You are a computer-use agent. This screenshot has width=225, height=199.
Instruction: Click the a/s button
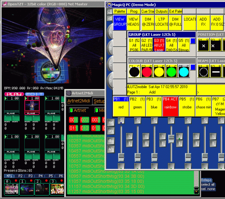(111, 149)
